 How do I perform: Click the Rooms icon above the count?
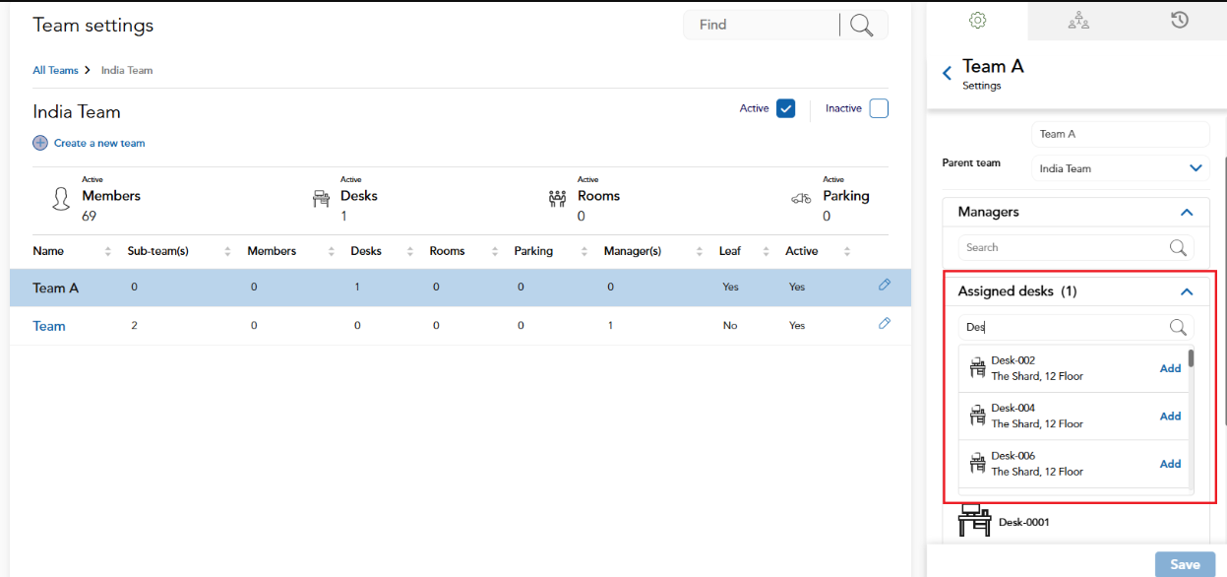coord(557,197)
